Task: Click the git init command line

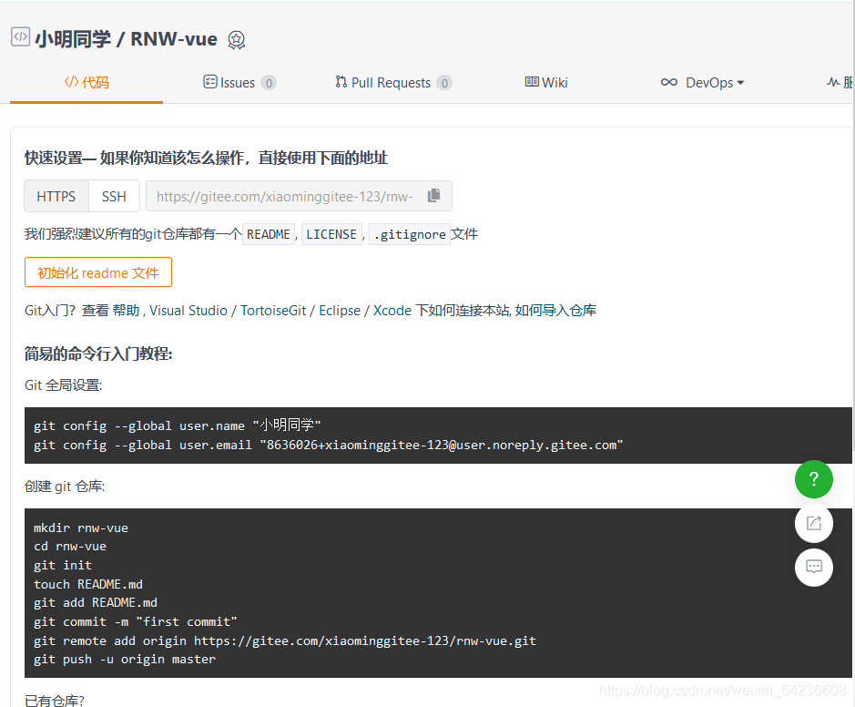Action: pyautogui.click(x=63, y=565)
